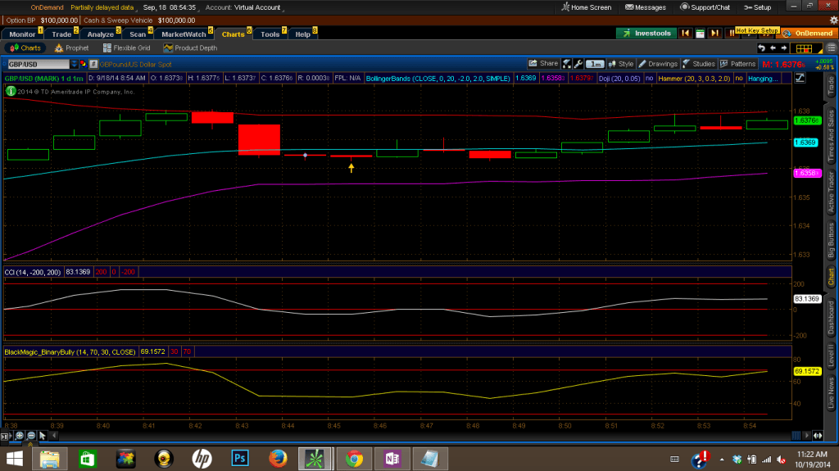Open Chrome from taskbar

[x=354, y=459]
